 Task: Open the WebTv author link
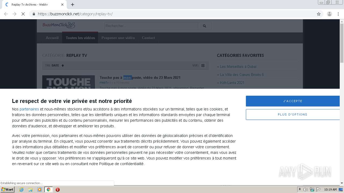pos(104,83)
